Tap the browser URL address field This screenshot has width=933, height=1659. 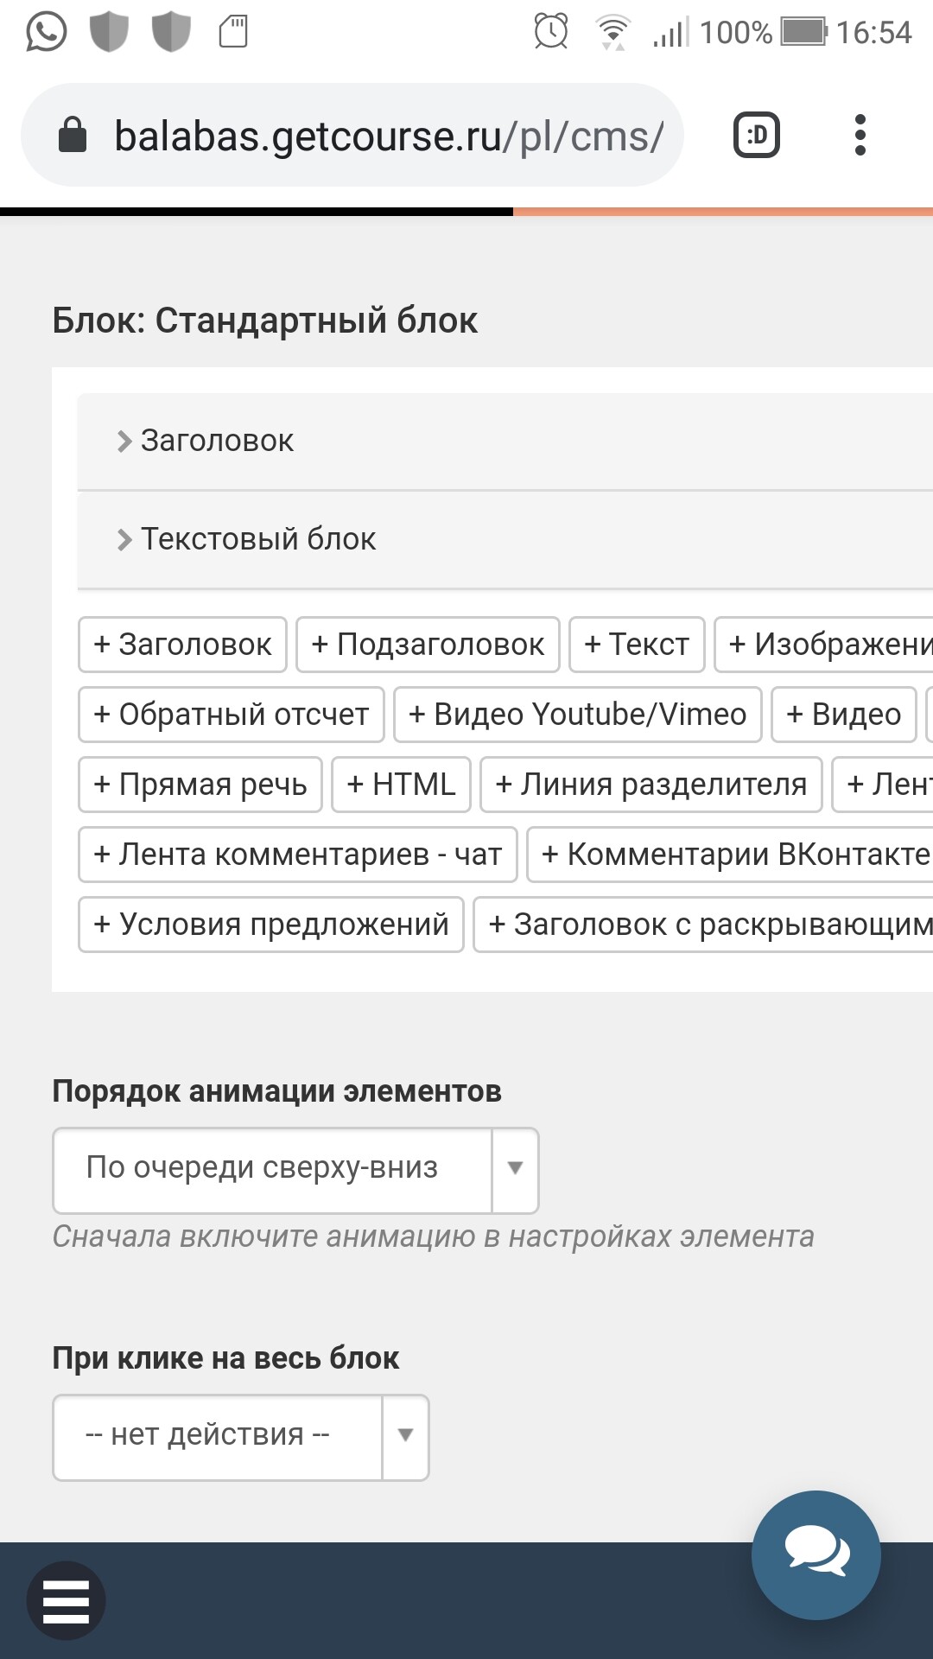(389, 136)
